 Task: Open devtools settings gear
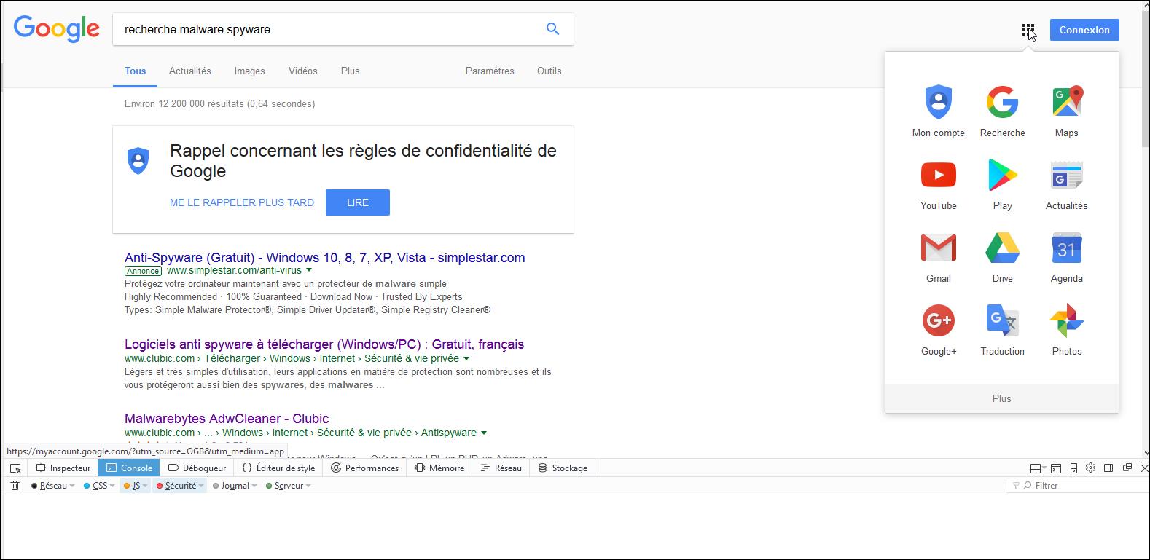point(1091,468)
